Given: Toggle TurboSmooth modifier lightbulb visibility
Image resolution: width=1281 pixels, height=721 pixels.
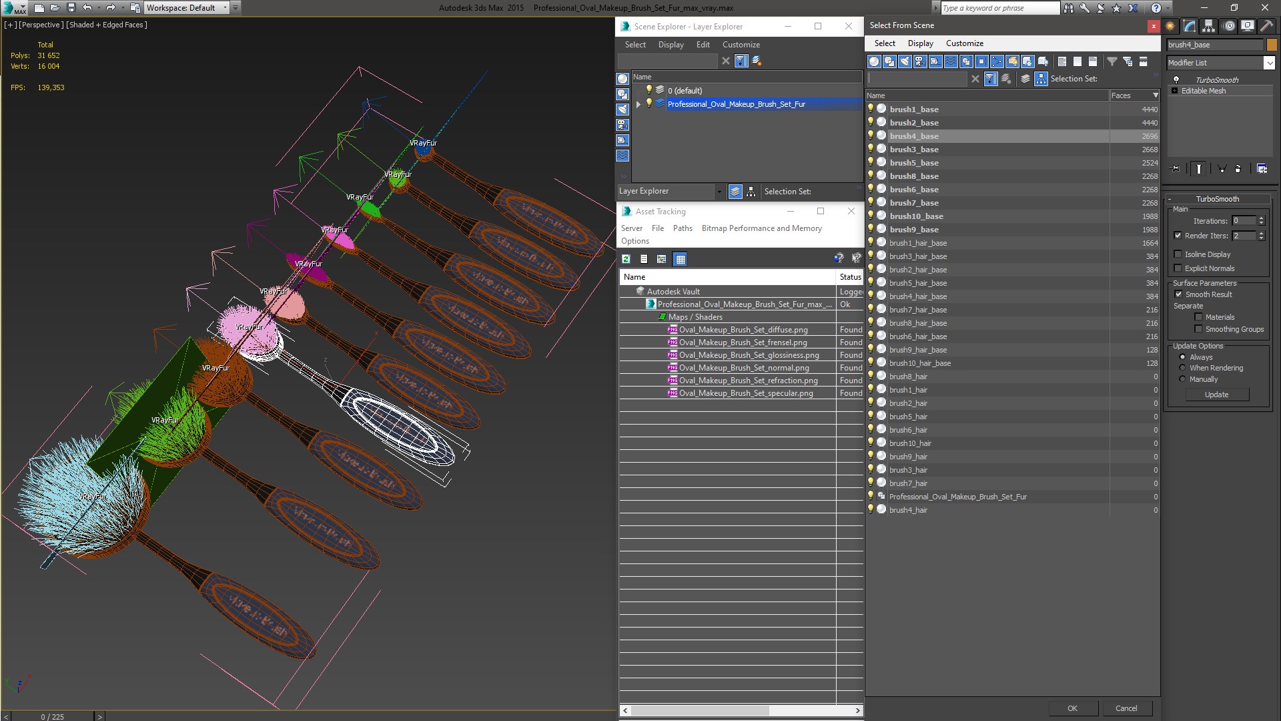Looking at the screenshot, I should coord(1176,80).
